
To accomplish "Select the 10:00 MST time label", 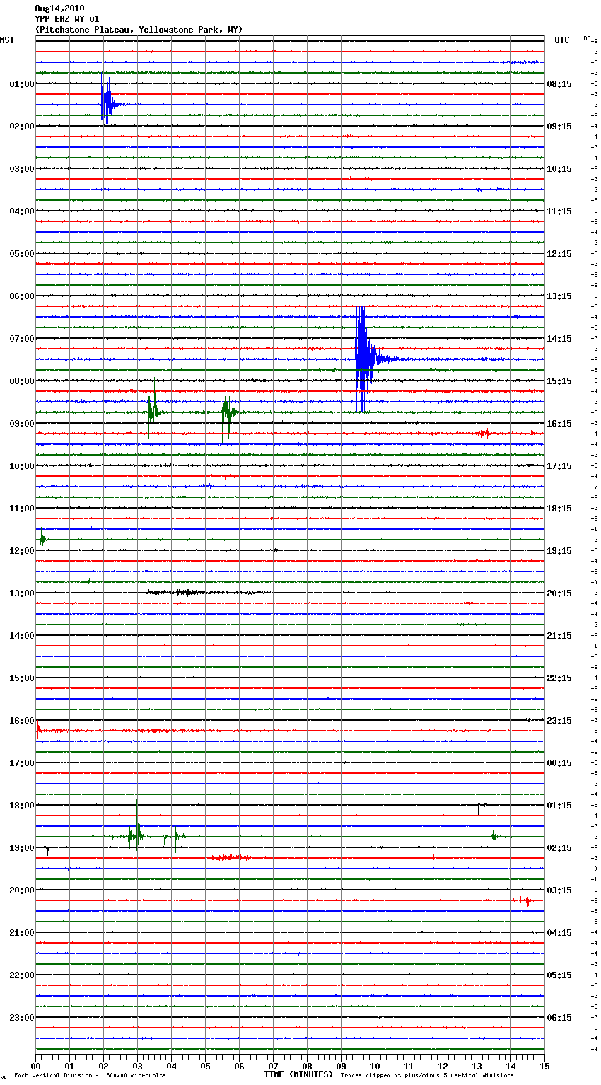I will point(22,466).
